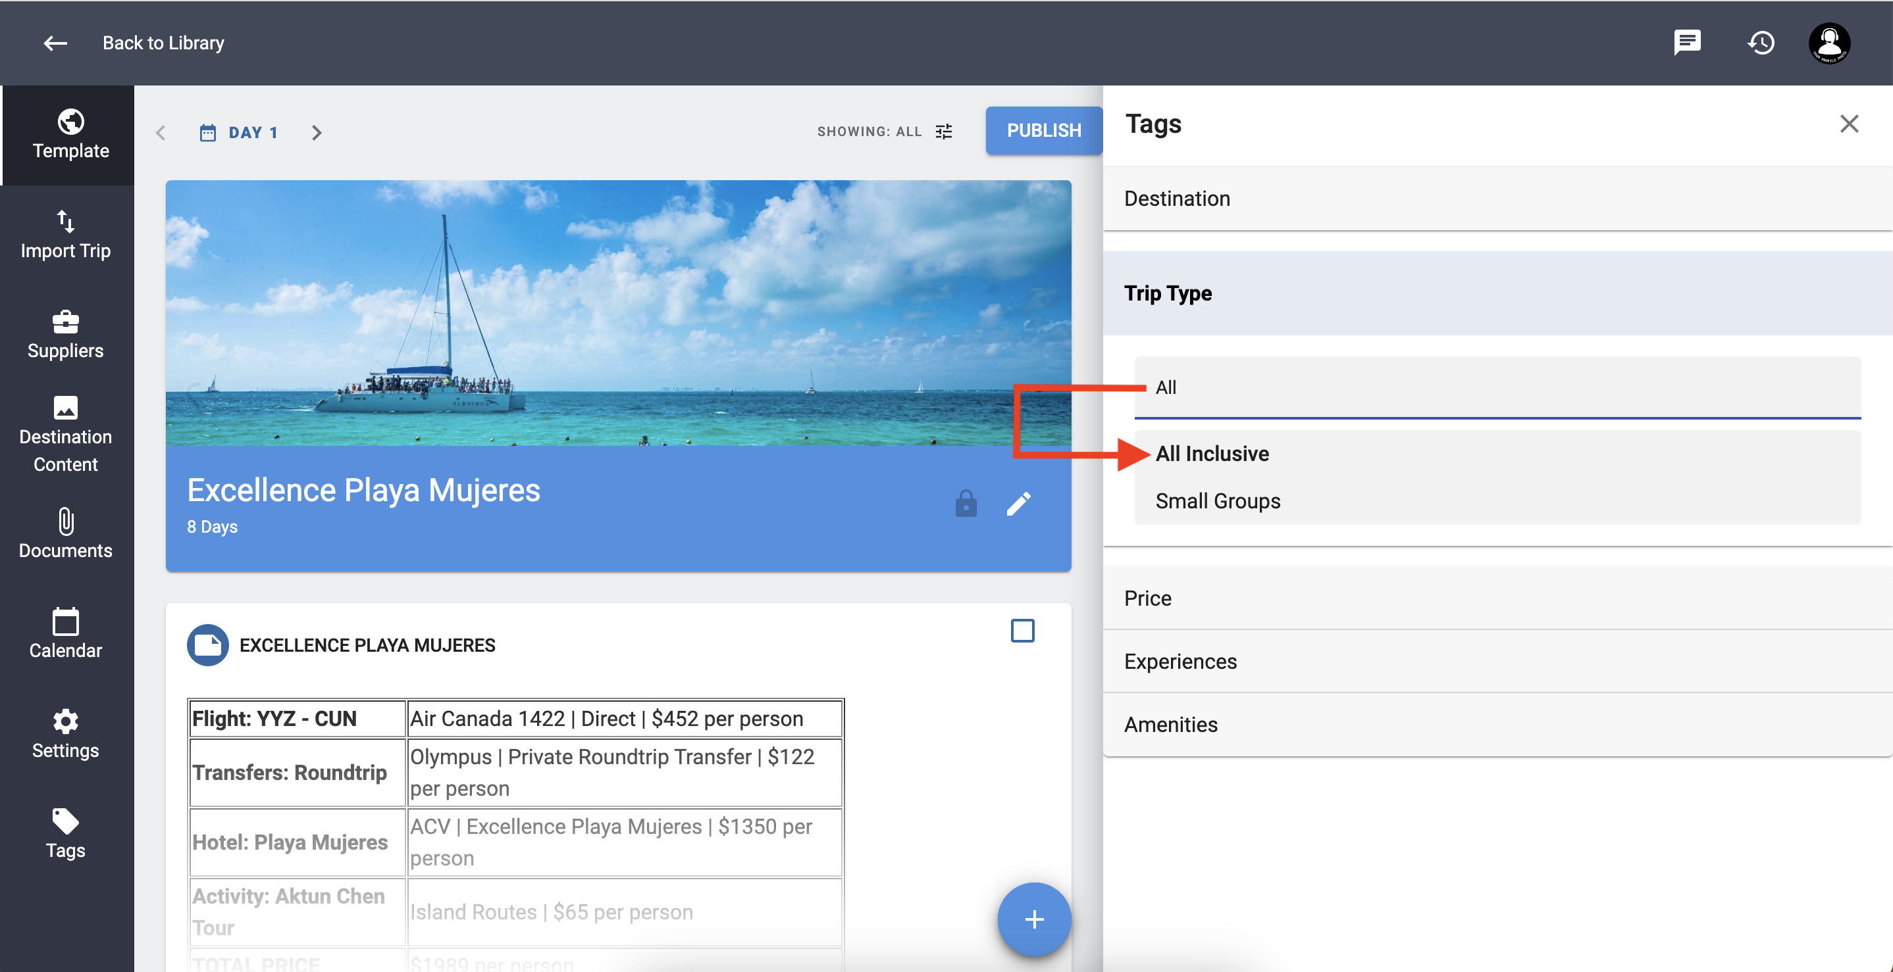The width and height of the screenshot is (1893, 972).
Task: Click the PUBLISH button
Action: [1043, 131]
